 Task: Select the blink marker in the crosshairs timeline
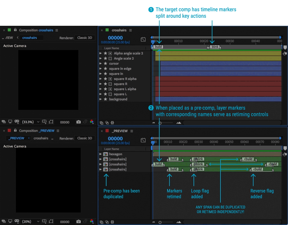click(214, 47)
